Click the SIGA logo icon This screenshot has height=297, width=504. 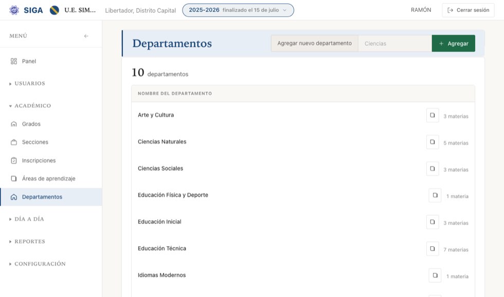[14, 10]
